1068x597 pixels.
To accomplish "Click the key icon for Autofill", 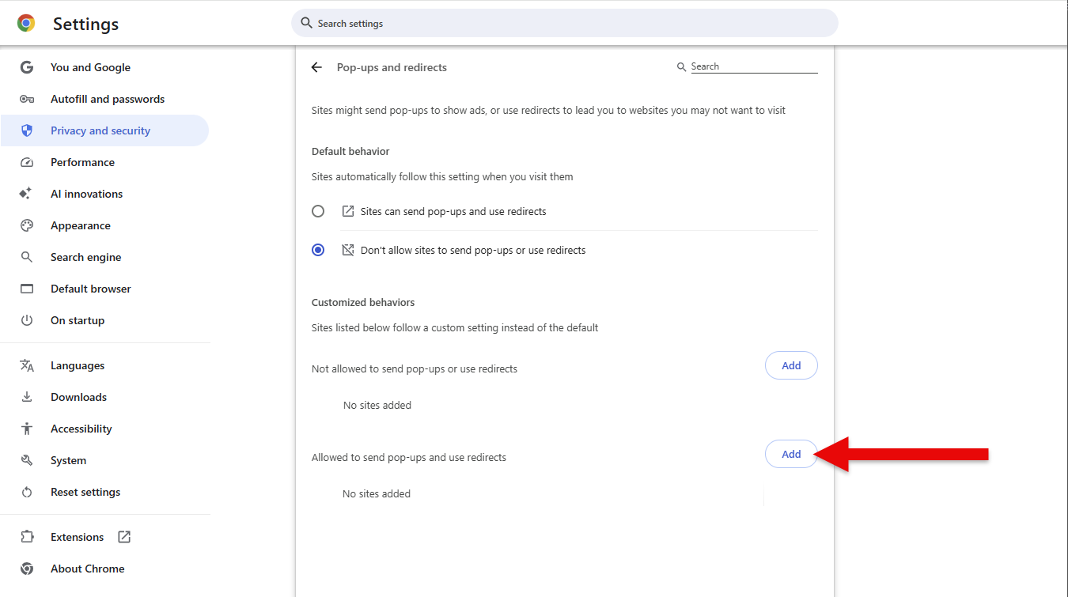I will coord(27,99).
